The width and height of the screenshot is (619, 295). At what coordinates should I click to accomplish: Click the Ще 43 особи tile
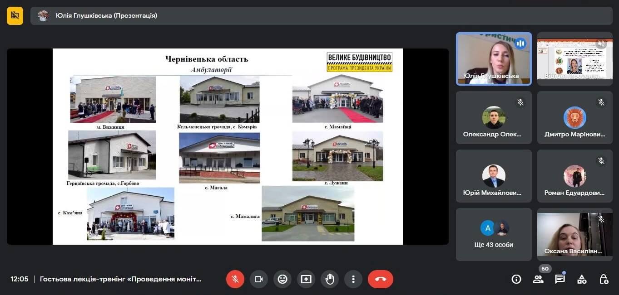point(494,234)
